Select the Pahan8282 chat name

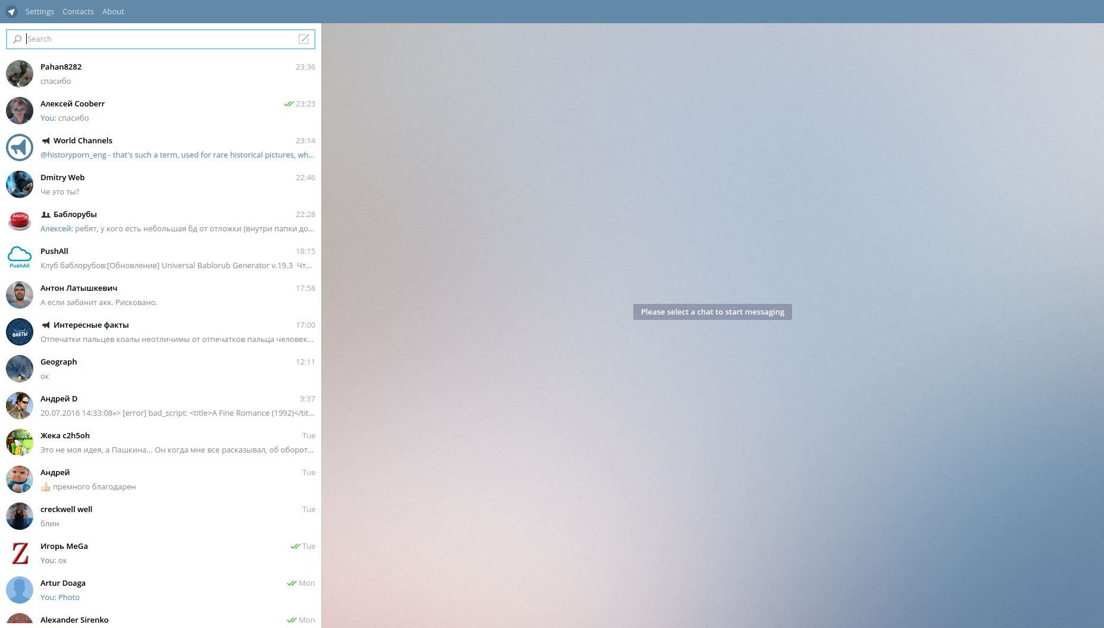61,67
